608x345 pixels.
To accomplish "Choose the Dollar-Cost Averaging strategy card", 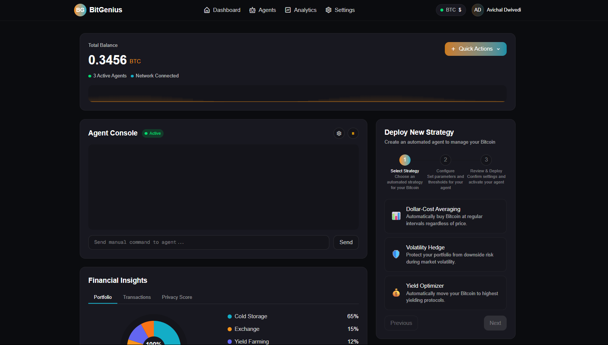I will click(446, 216).
